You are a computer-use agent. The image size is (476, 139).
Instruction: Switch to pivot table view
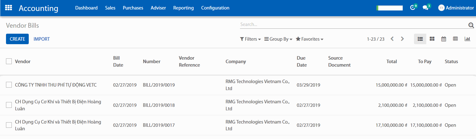click(x=455, y=39)
